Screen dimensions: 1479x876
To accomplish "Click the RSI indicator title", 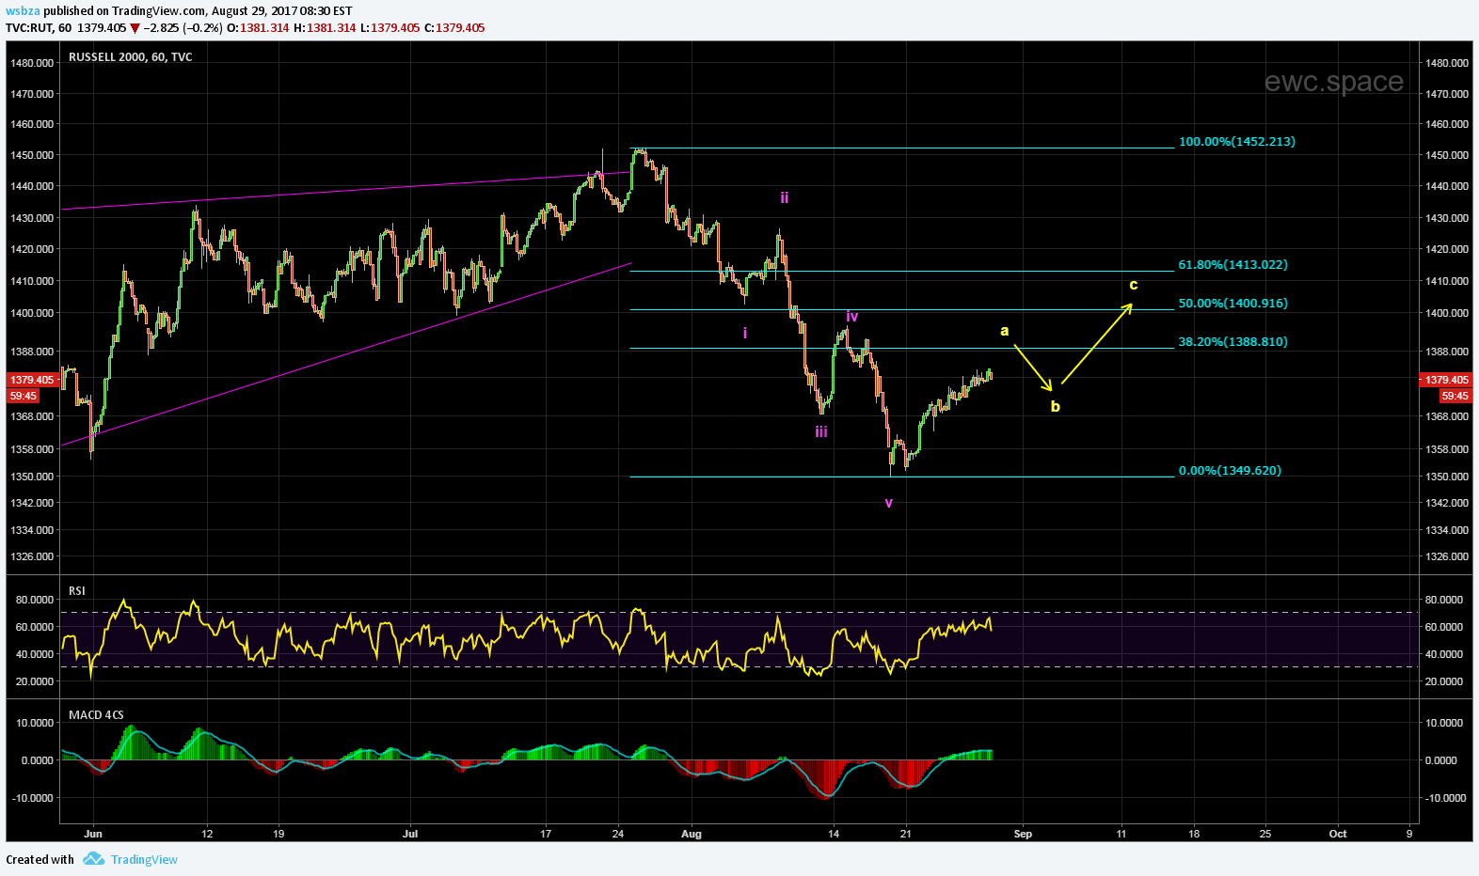I will click(77, 591).
